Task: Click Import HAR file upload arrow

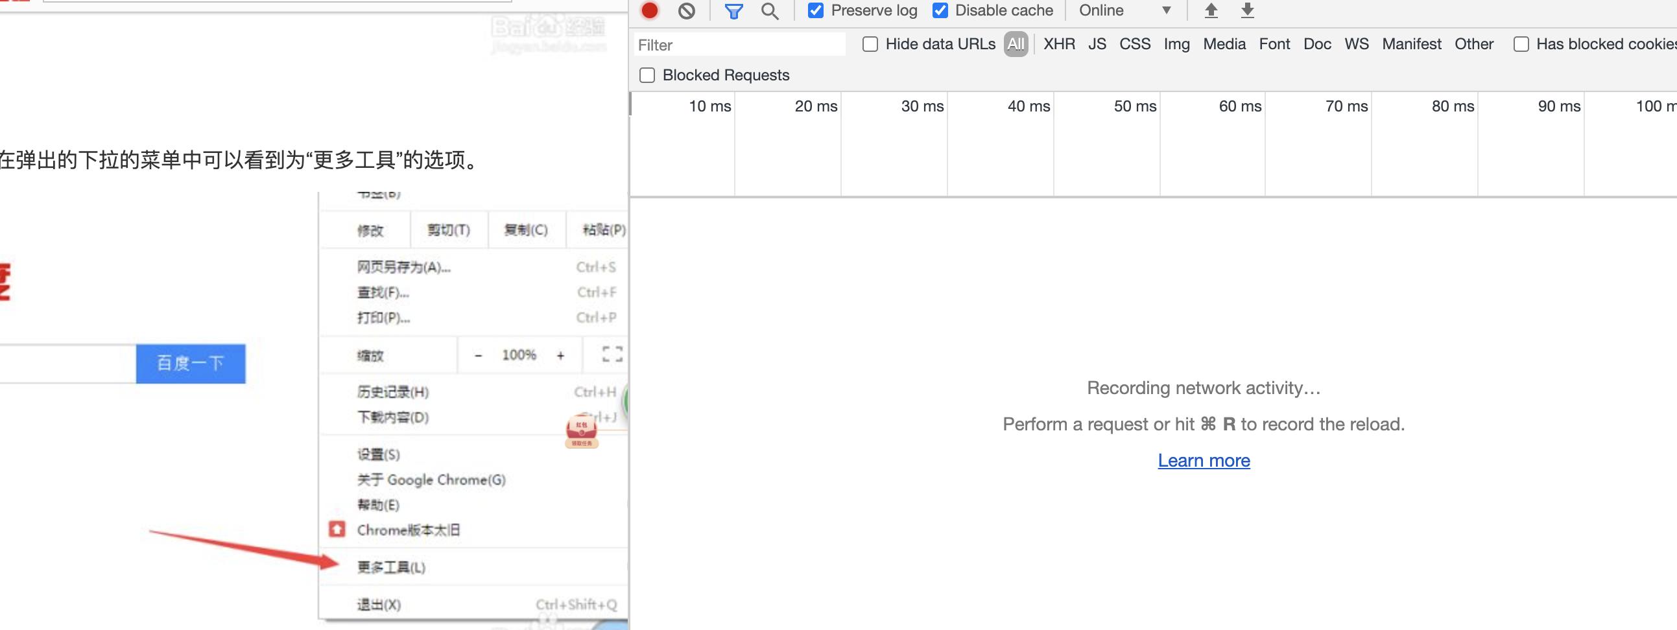Action: coord(1211,10)
